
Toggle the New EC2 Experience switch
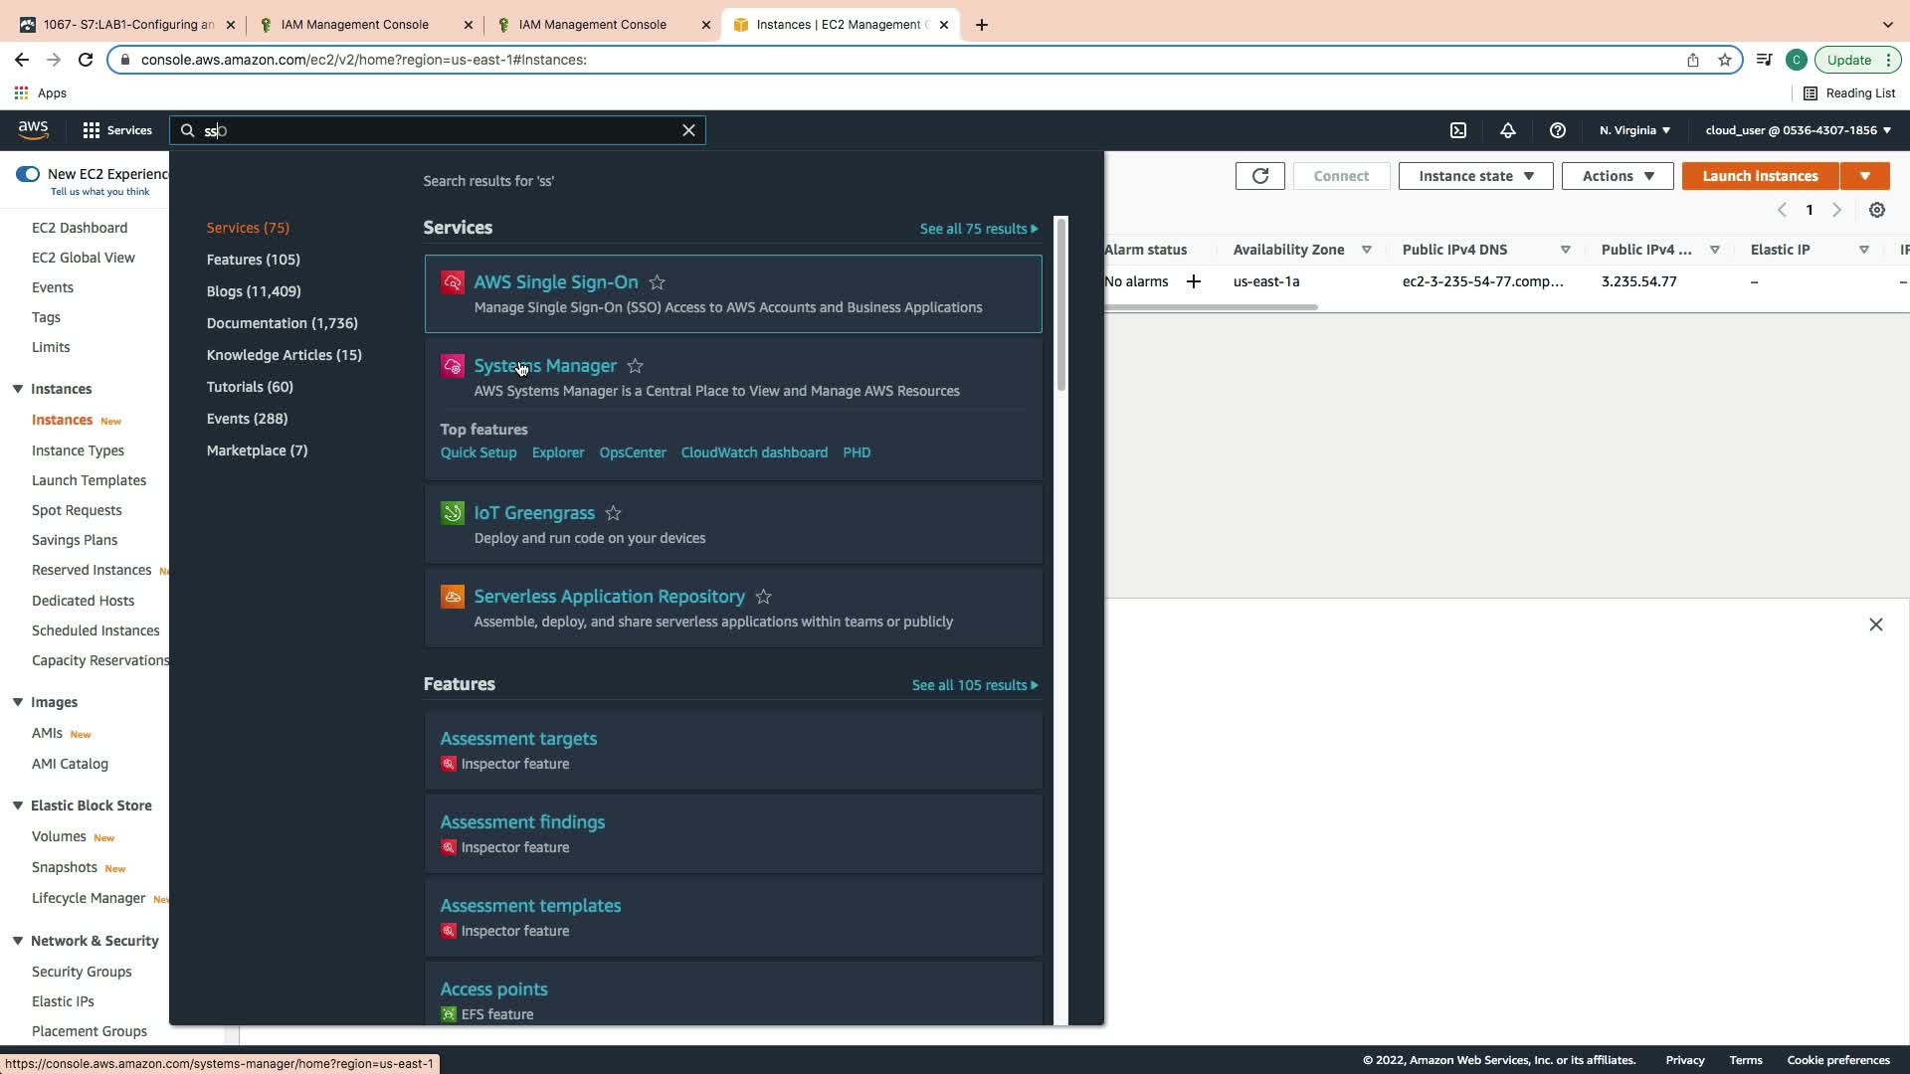(28, 174)
